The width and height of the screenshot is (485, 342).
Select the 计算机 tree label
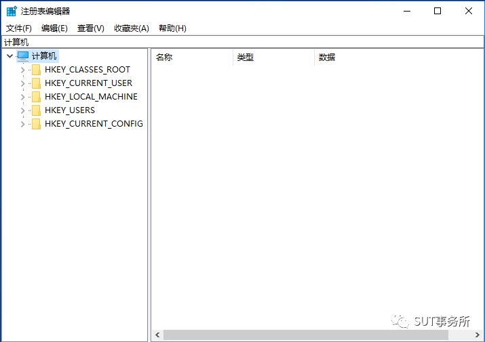[x=44, y=56]
